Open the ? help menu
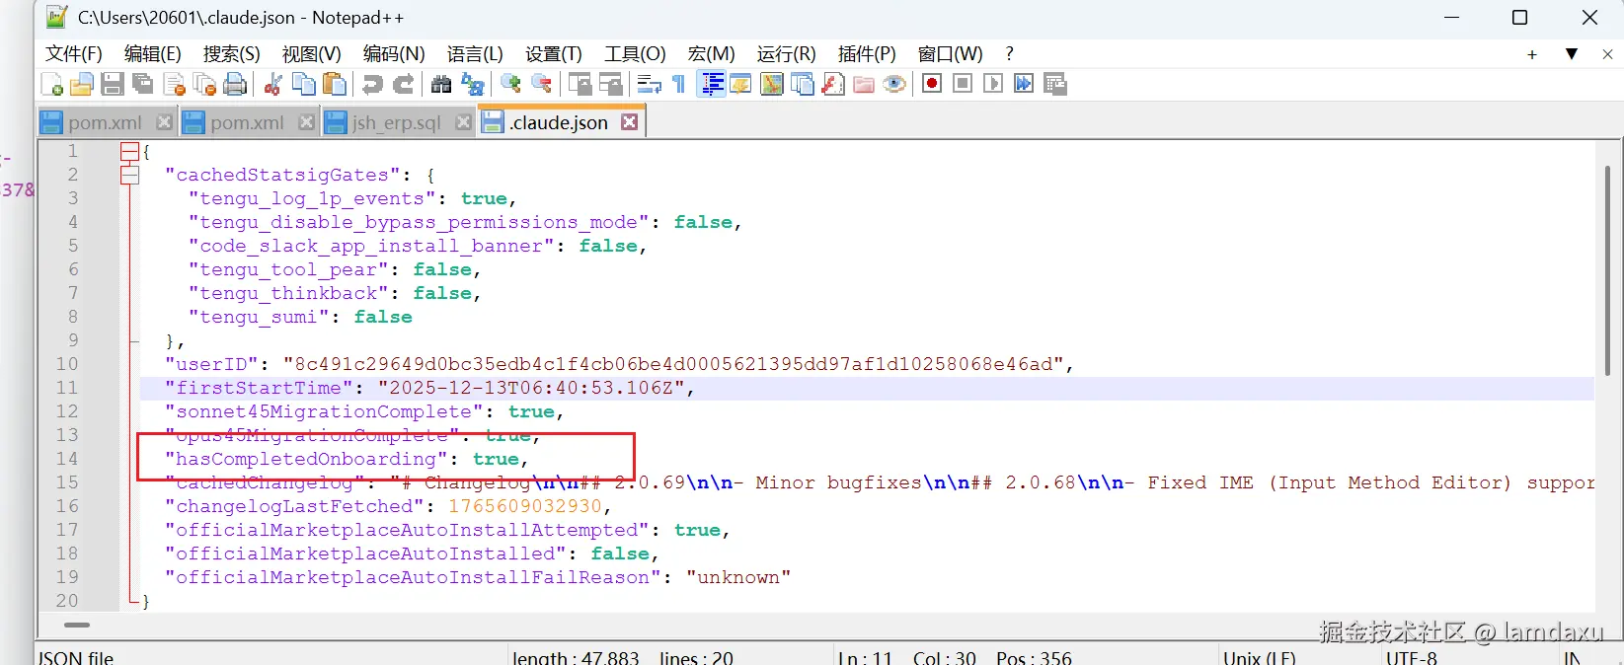Image resolution: width=1624 pixels, height=665 pixels. [x=1009, y=53]
